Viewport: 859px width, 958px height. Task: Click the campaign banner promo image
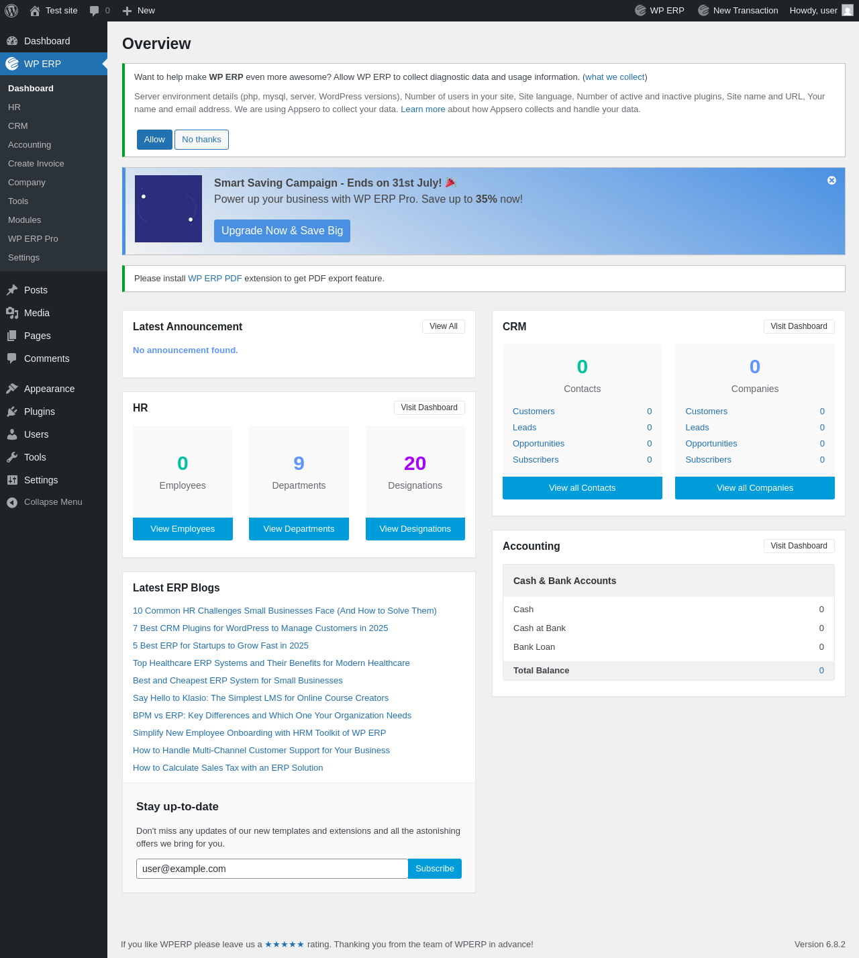[x=168, y=209]
